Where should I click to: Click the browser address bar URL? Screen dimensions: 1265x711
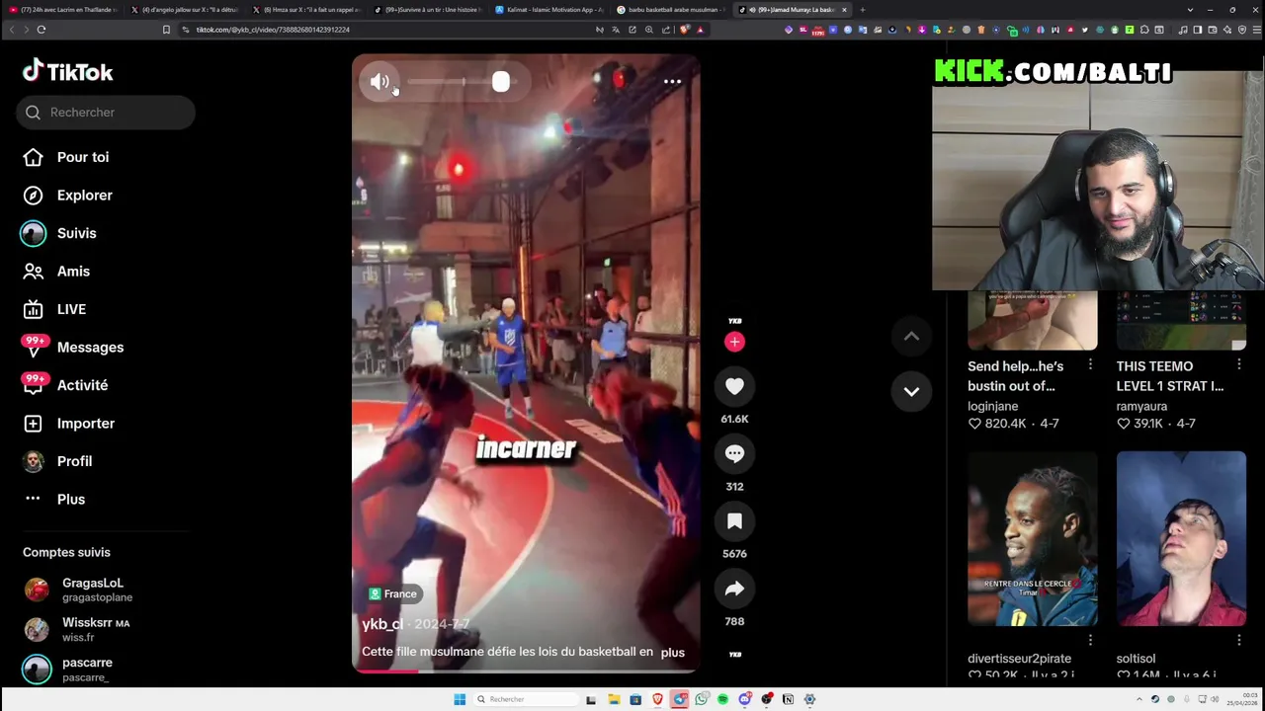[273, 30]
